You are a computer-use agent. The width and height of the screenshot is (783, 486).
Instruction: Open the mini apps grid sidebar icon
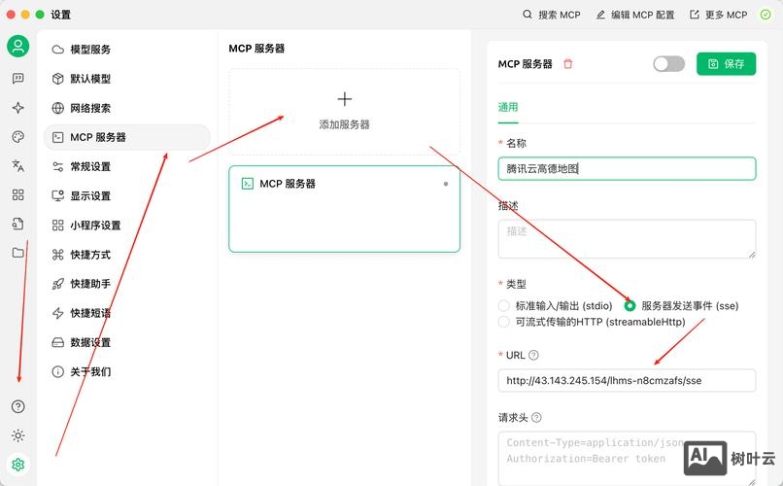(x=18, y=194)
